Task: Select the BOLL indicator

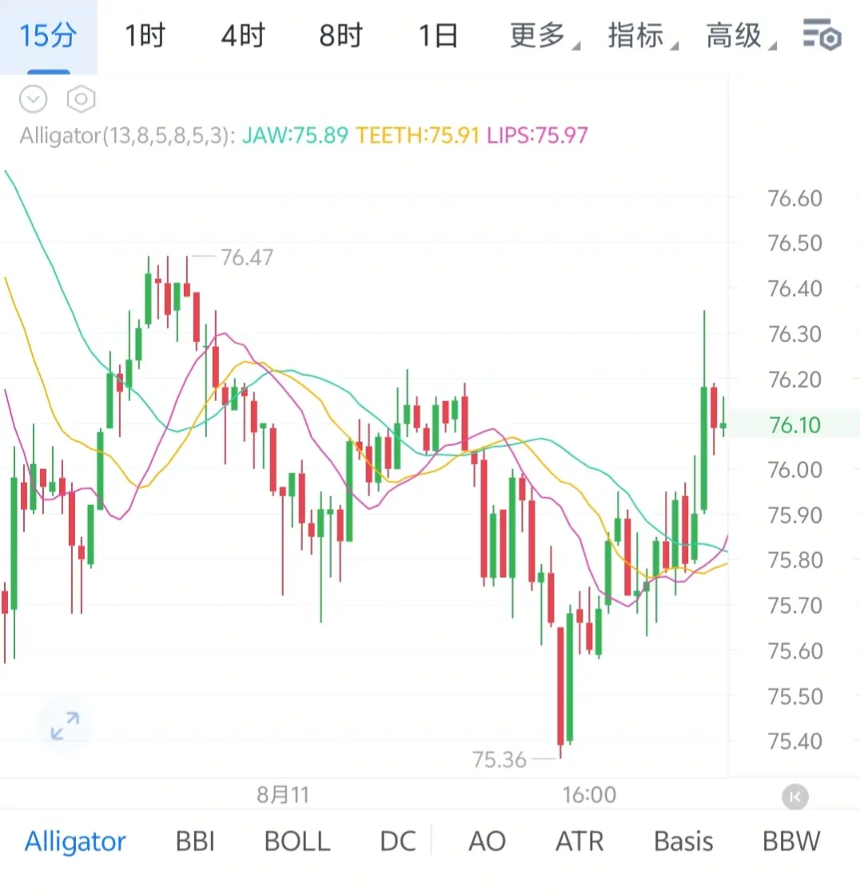Action: tap(297, 841)
